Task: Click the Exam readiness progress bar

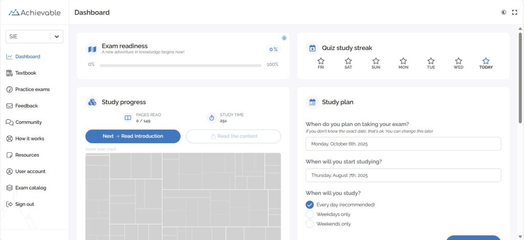Action: coord(180,66)
